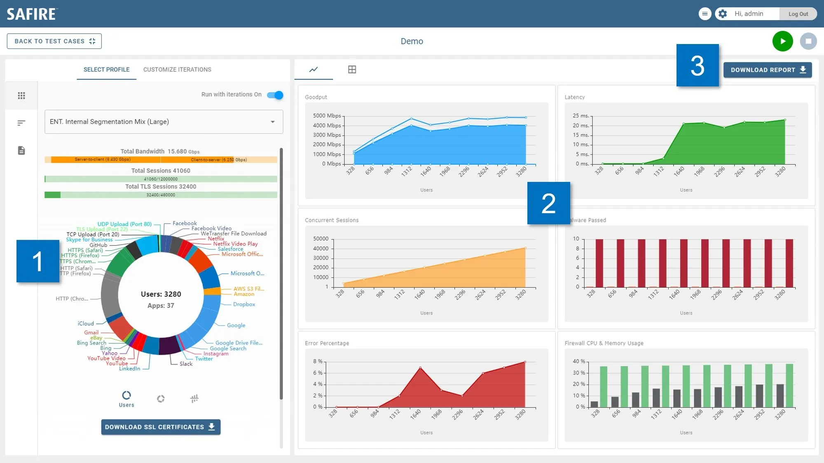Open the hamburger menu icon beside settings
Viewport: 824px width, 463px height.
[705, 14]
